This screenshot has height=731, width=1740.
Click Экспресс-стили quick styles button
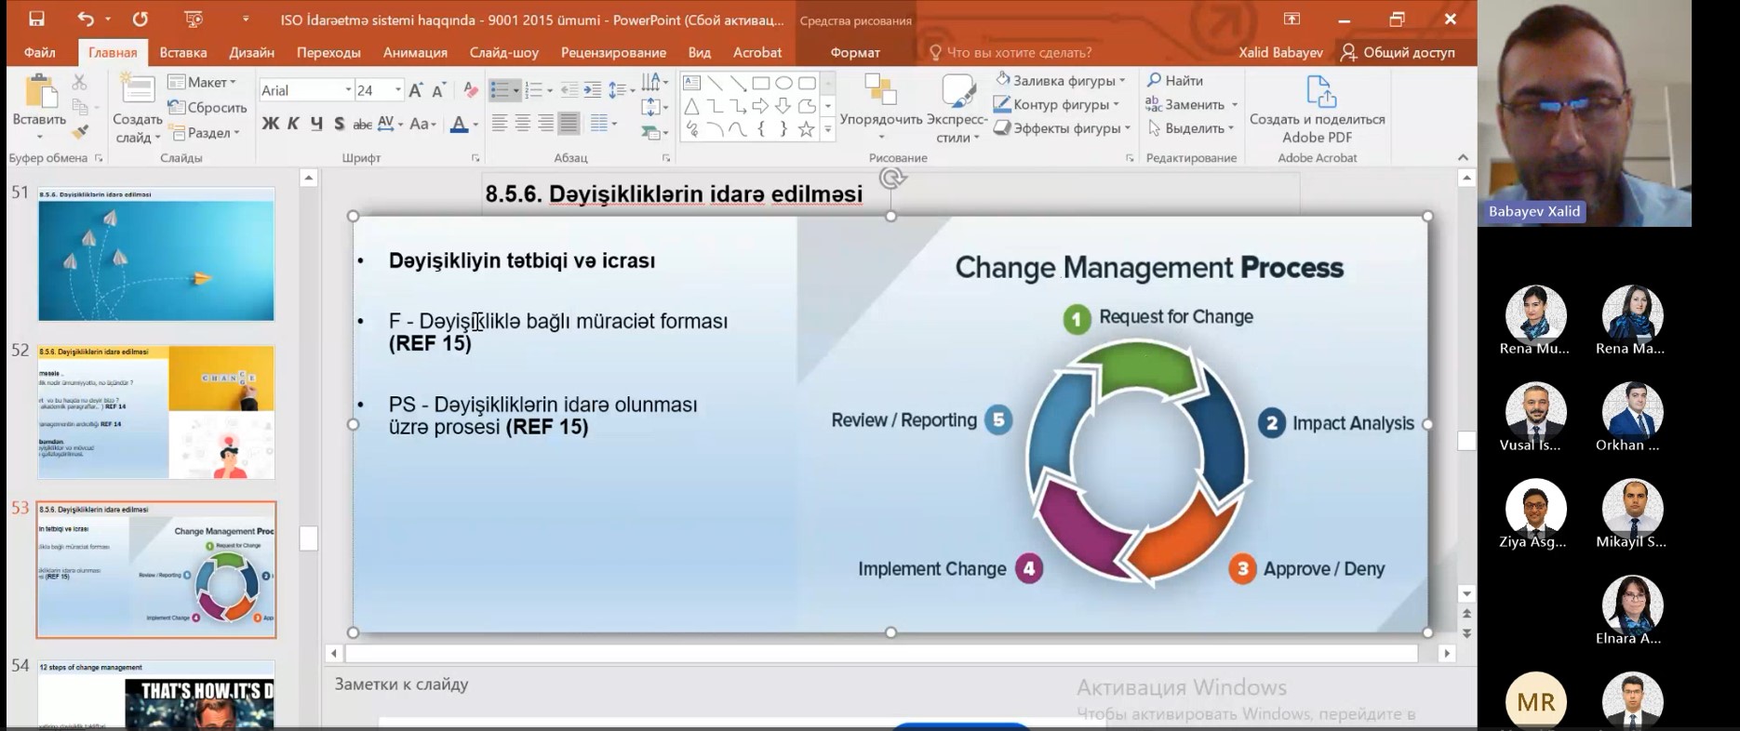[x=957, y=108]
